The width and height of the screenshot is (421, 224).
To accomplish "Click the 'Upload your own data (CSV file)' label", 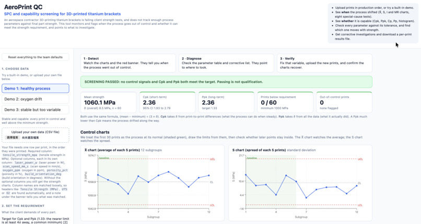I will tap(35, 132).
